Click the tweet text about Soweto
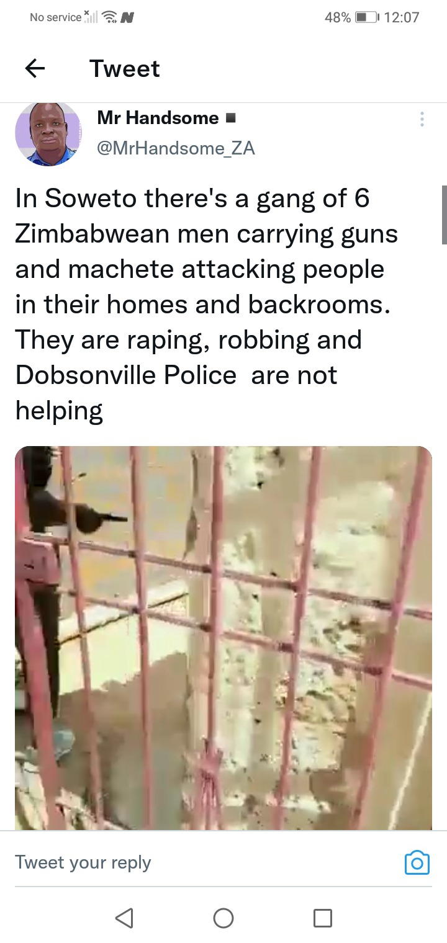Viewport: 447px width, 943px height. (x=207, y=305)
